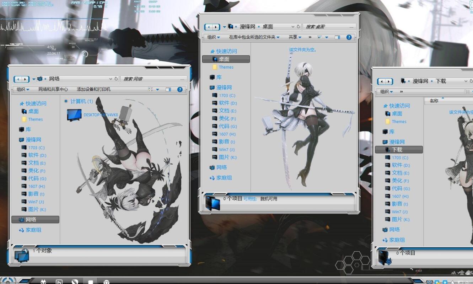This screenshot has width=473, height=284.
Task: Go back in the 下载 window
Action: 381,82
